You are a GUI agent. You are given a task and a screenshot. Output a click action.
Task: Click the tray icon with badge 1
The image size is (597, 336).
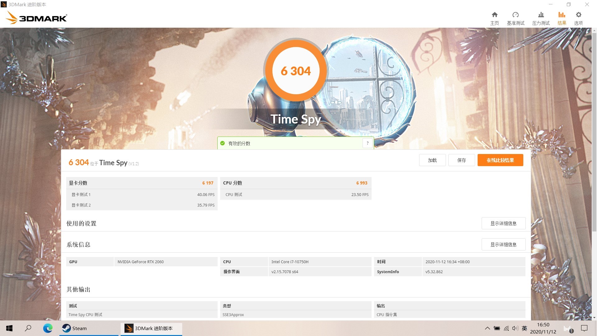(568, 329)
